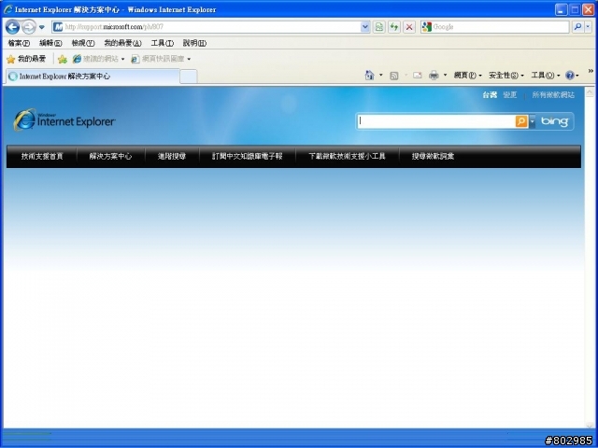Minimize the Internet Explorer window
Viewport: 598px width, 448px height.
click(561, 9)
